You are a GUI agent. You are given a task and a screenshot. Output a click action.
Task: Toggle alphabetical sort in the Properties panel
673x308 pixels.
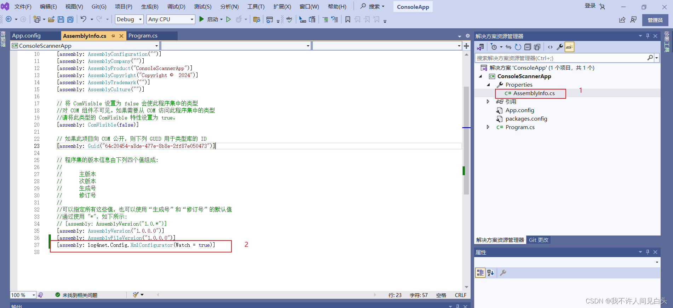click(490, 273)
